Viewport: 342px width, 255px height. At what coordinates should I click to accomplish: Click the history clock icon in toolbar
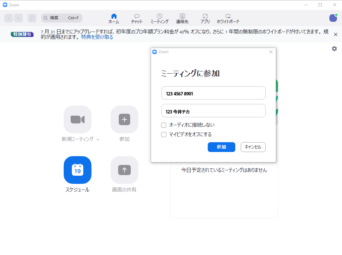tap(32, 18)
